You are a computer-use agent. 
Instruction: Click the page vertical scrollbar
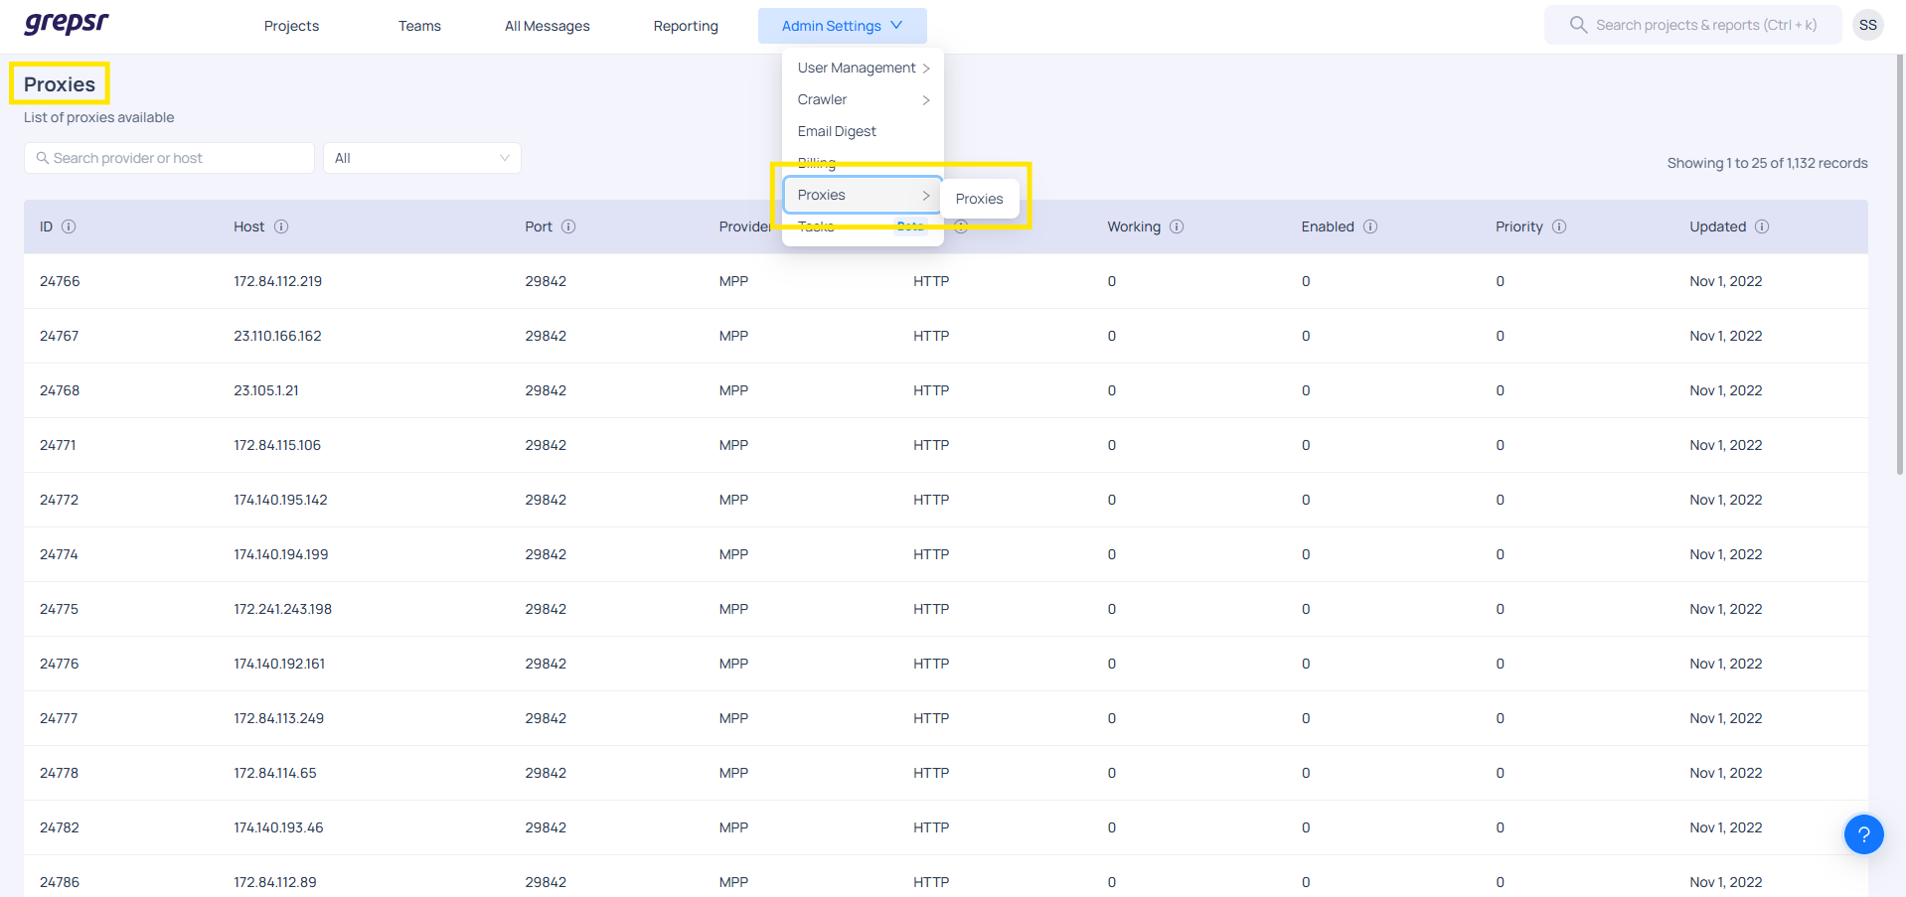1900,298
